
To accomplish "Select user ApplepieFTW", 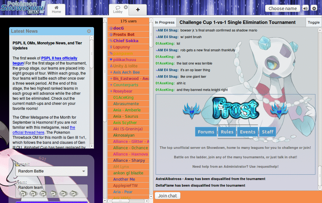I will click(x=128, y=186).
